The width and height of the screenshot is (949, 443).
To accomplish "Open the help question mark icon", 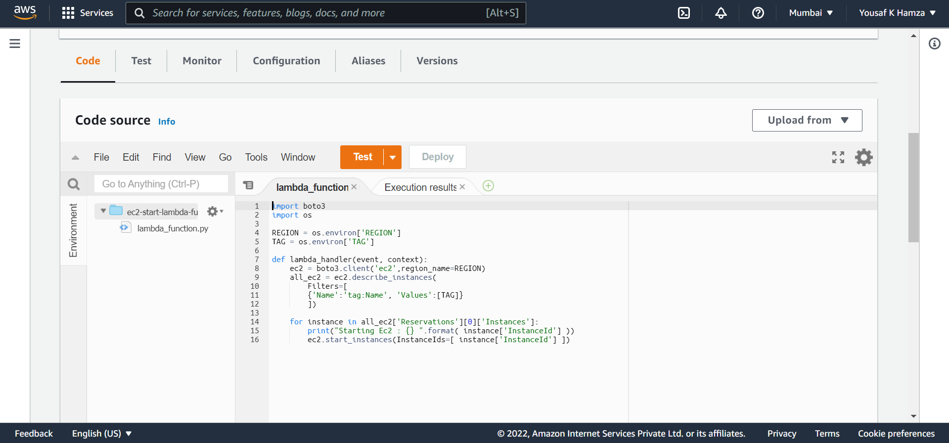I will tap(758, 13).
